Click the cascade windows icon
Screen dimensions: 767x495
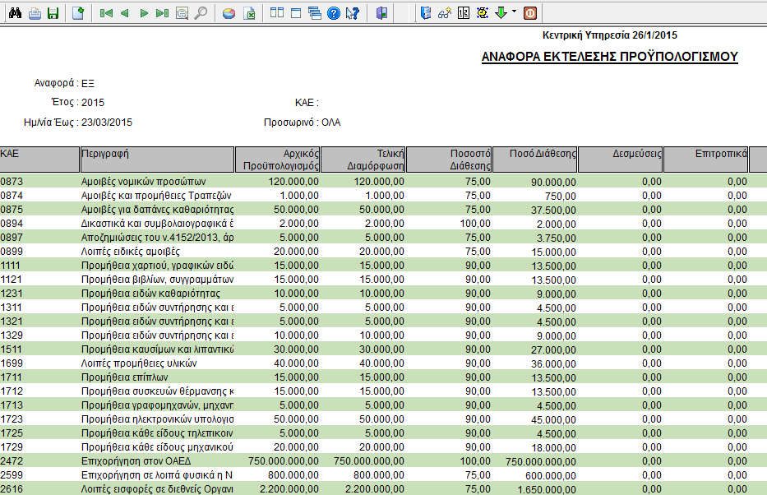point(315,13)
